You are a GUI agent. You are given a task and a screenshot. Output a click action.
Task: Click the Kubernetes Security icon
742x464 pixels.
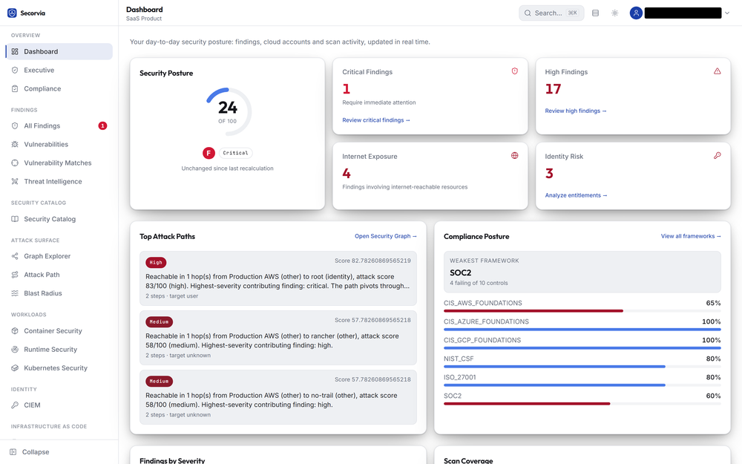15,368
